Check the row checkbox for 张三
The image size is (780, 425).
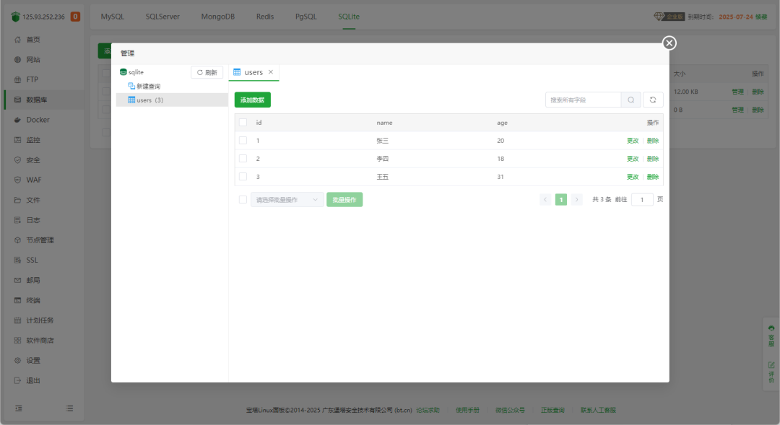pyautogui.click(x=243, y=141)
